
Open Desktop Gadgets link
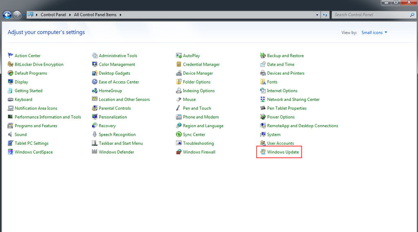(x=115, y=73)
